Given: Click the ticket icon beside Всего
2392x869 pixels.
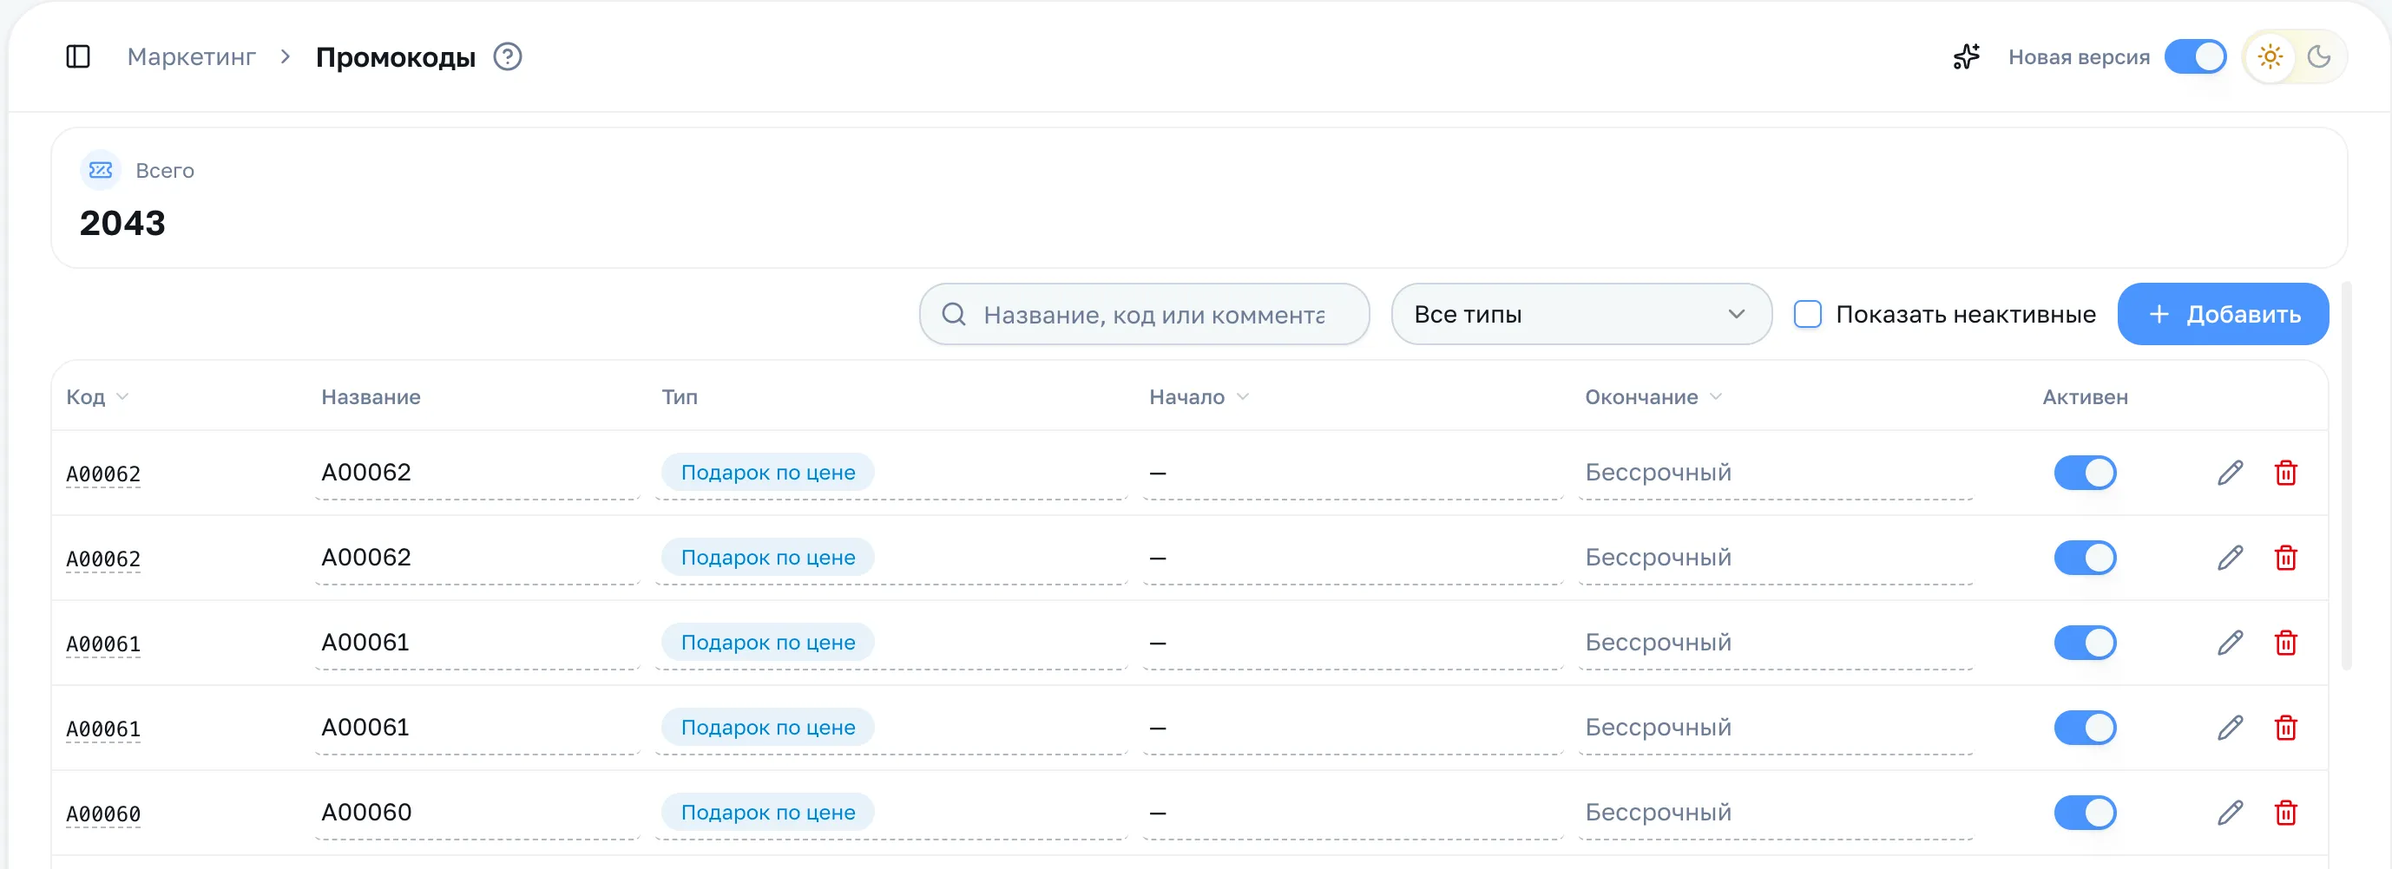Looking at the screenshot, I should tap(101, 170).
